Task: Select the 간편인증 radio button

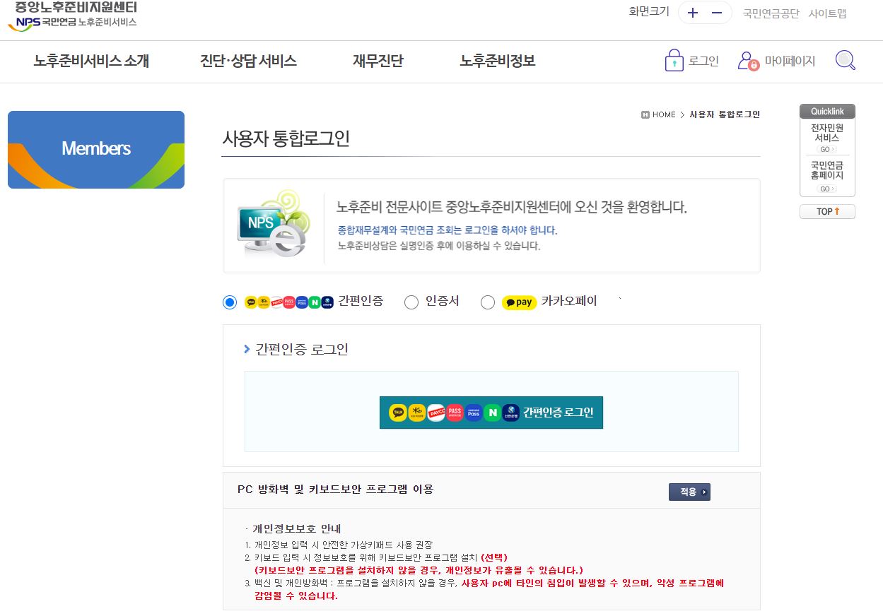Action: coord(229,302)
